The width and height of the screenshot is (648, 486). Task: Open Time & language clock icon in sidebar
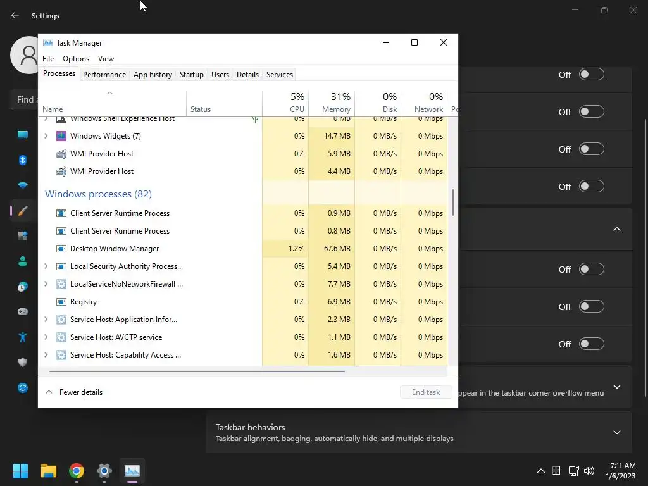pos(23,287)
